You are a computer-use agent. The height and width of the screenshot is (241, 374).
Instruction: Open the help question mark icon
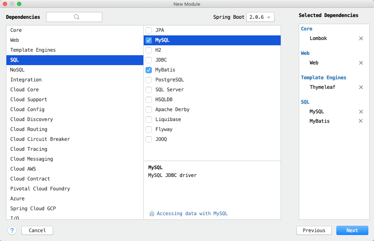coord(12,230)
